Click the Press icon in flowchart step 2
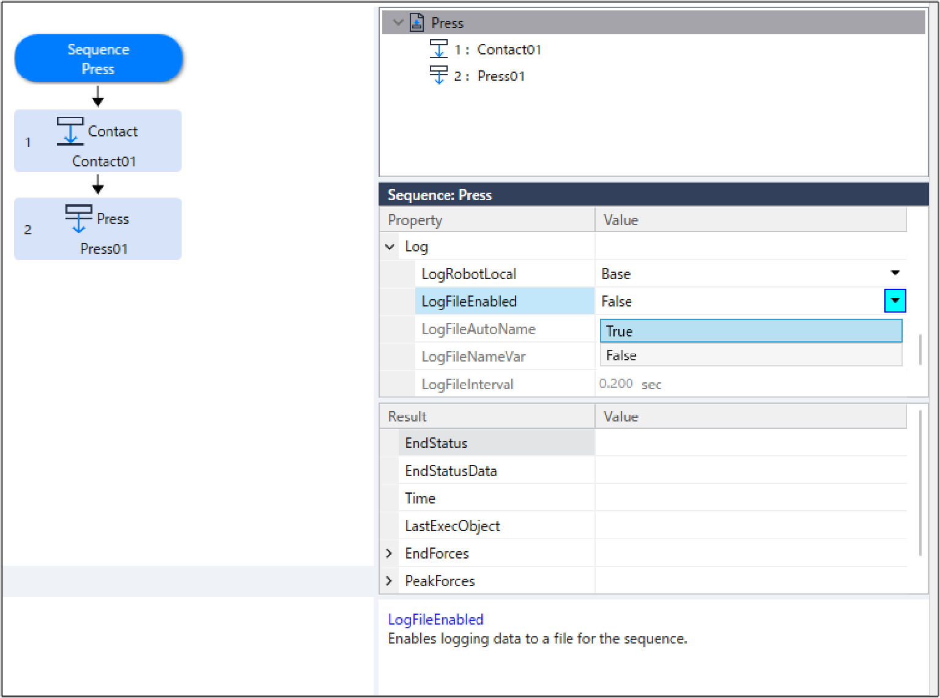 [78, 218]
